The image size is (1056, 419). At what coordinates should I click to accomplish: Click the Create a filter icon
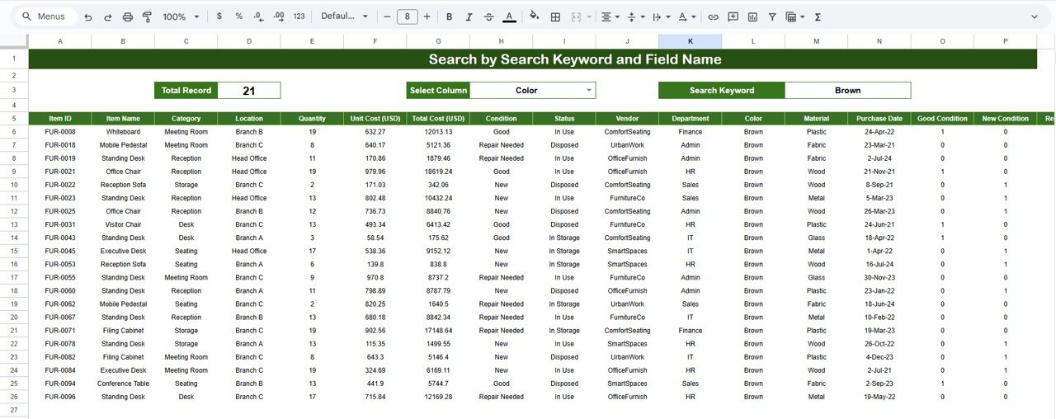772,16
